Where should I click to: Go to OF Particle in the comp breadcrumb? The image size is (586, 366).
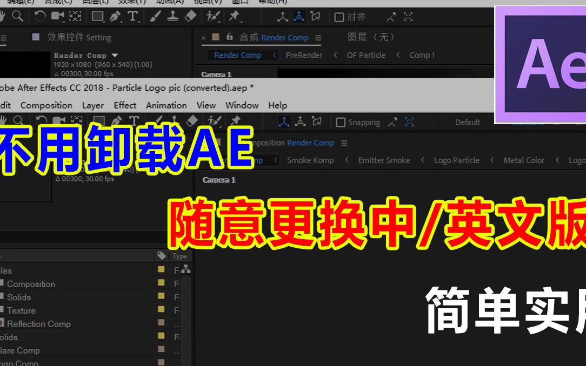coord(366,55)
